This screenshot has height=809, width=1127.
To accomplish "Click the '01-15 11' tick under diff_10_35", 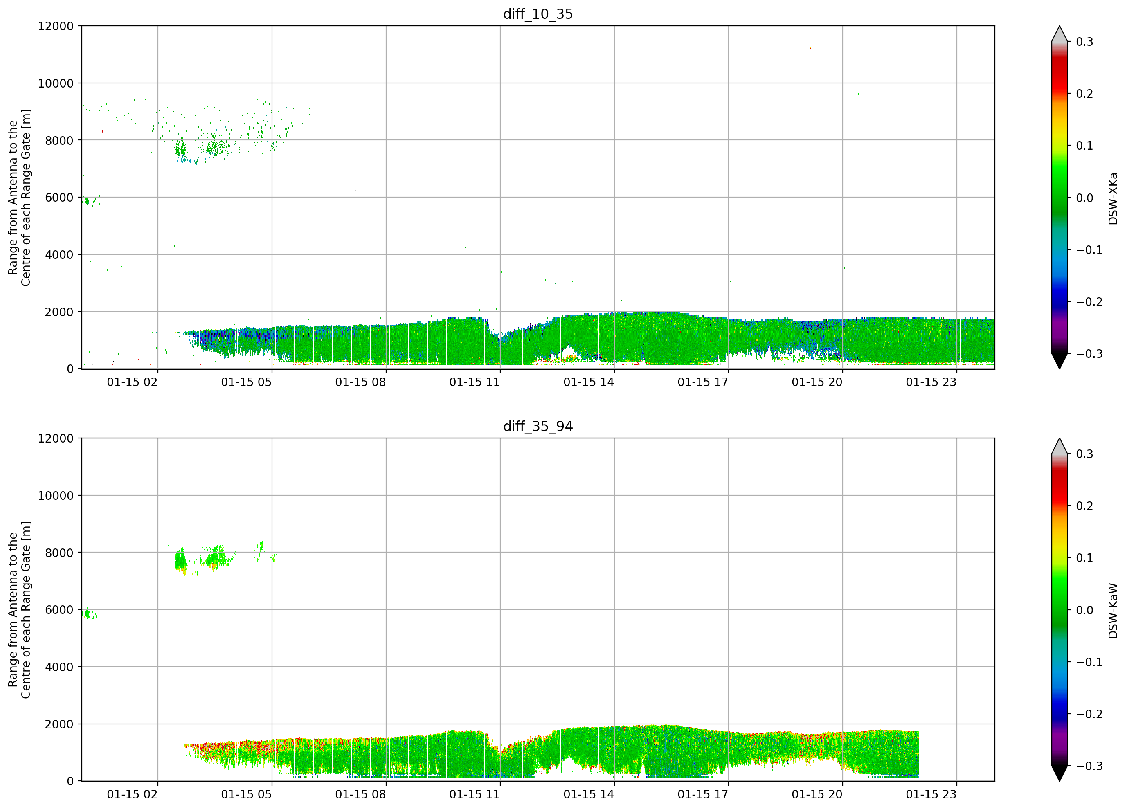I will tap(475, 382).
